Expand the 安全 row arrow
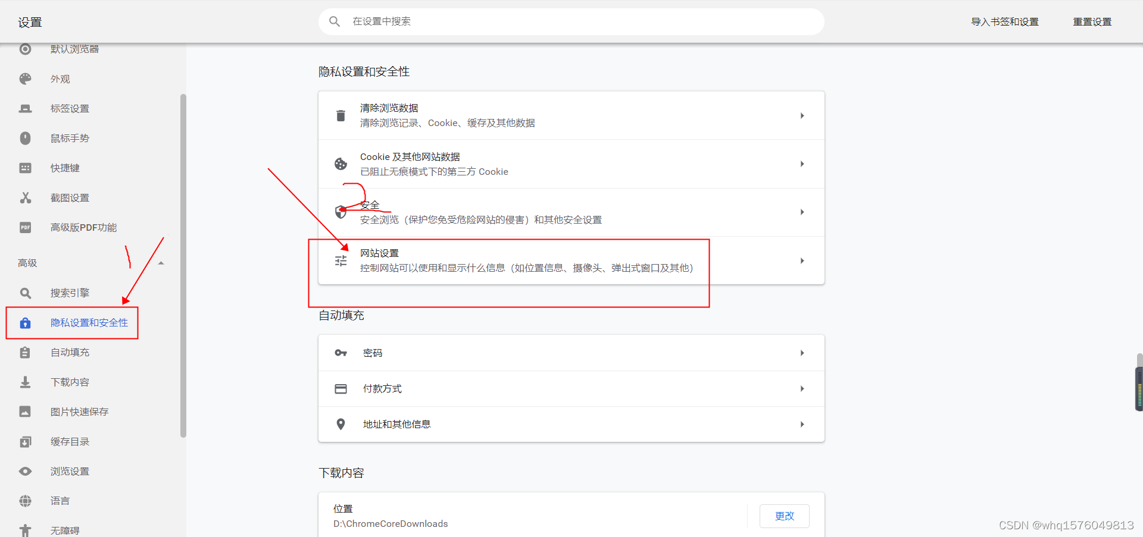 tap(802, 212)
